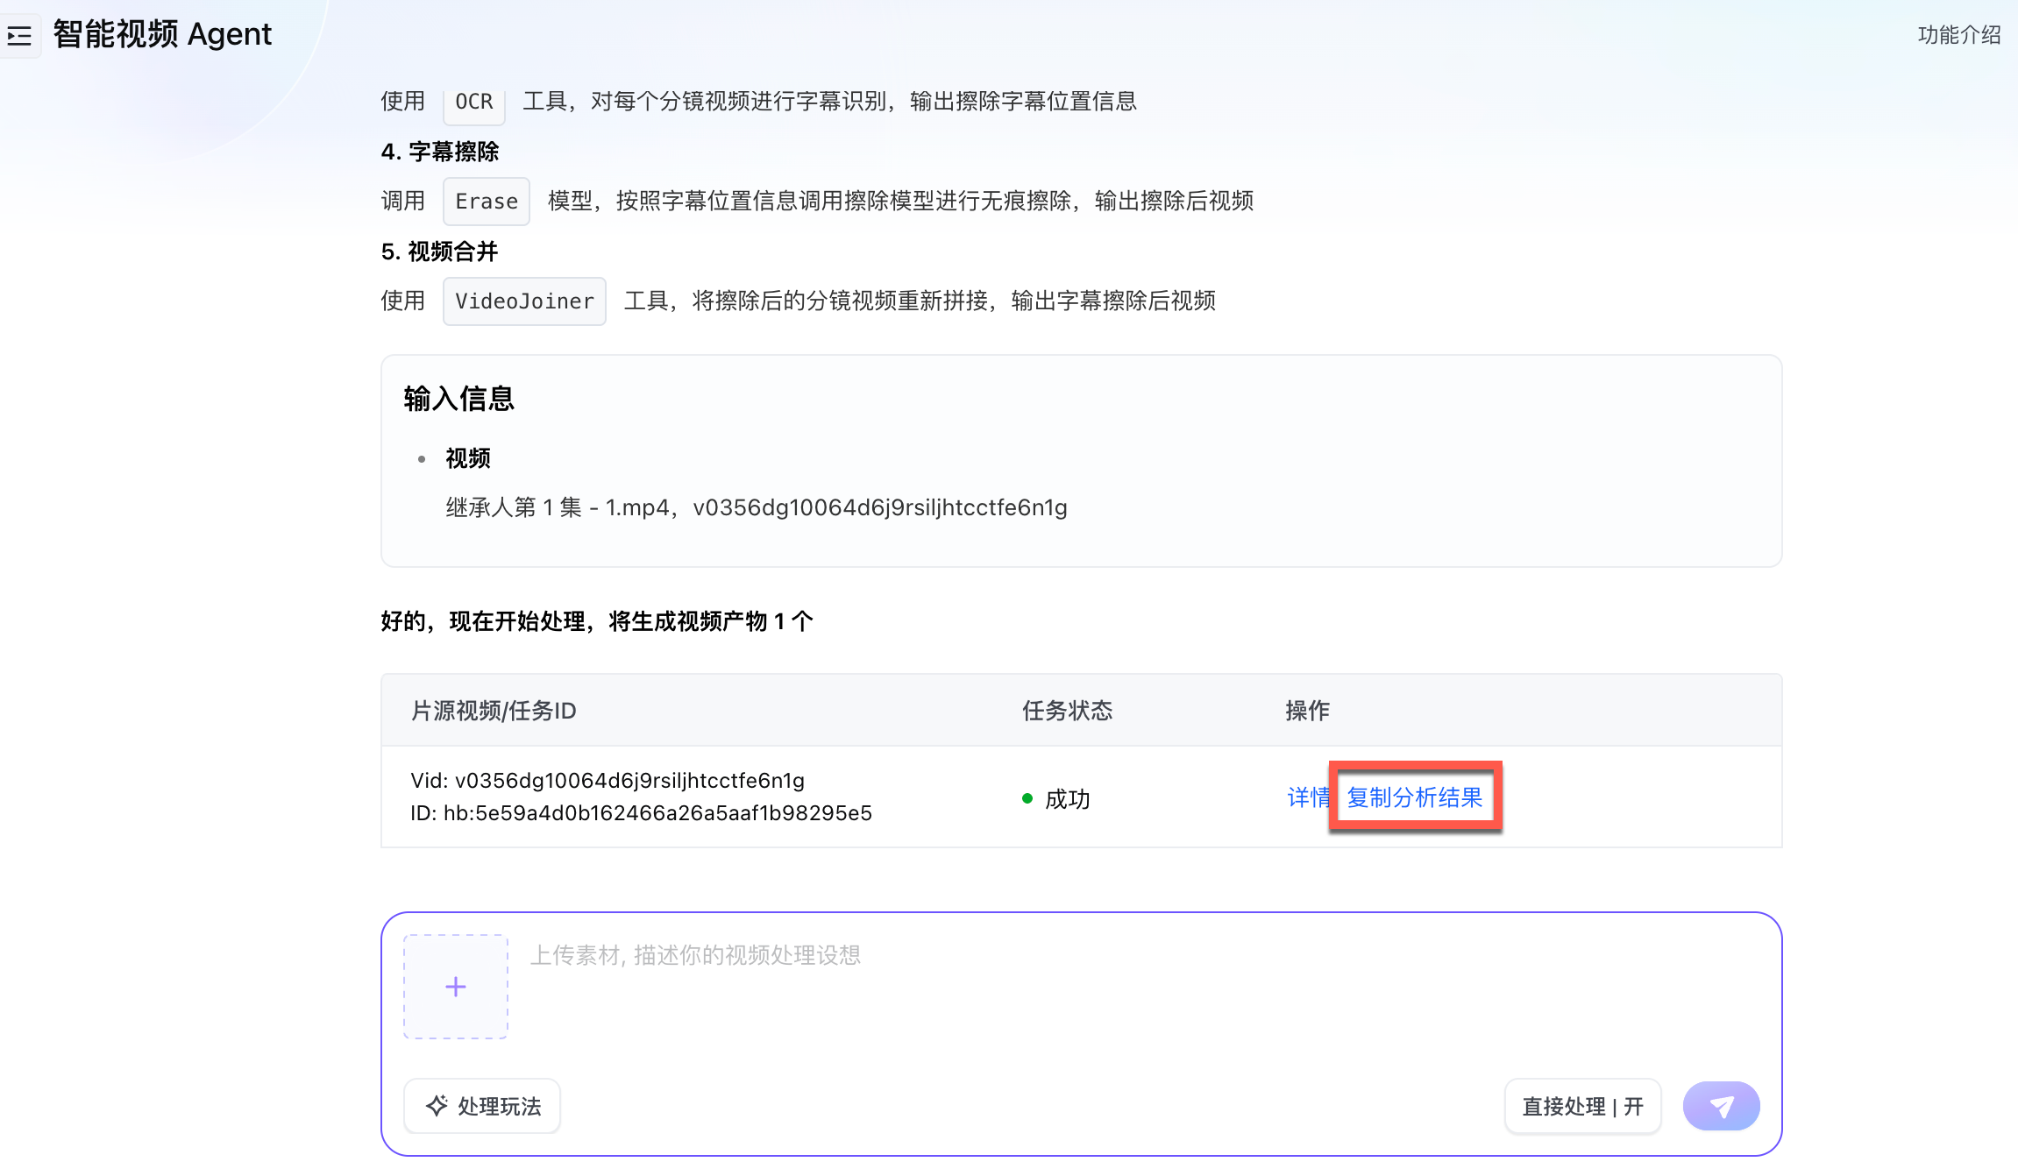The width and height of the screenshot is (2018, 1176).
Task: Click the paper plane send button
Action: (1721, 1106)
